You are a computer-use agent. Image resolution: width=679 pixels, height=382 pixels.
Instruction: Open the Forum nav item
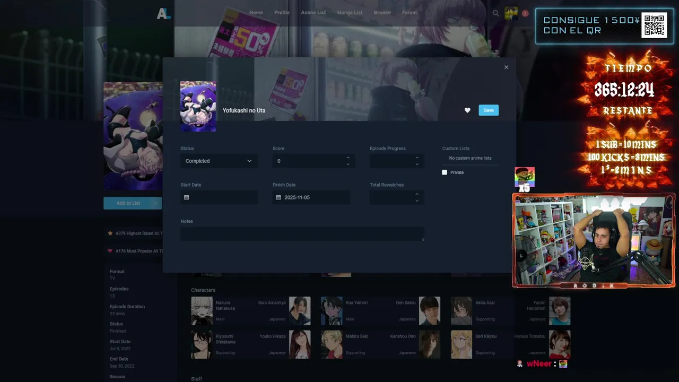(x=410, y=13)
